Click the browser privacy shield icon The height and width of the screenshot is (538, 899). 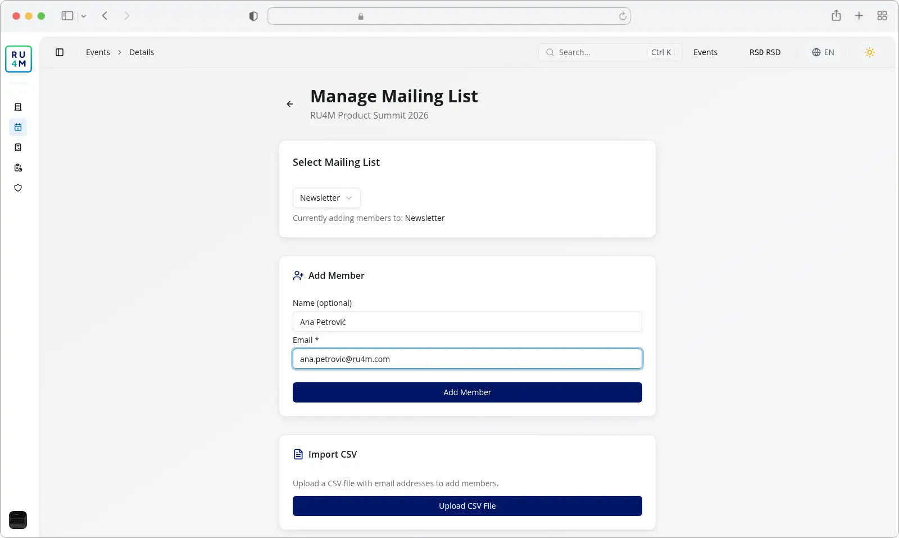pos(253,16)
